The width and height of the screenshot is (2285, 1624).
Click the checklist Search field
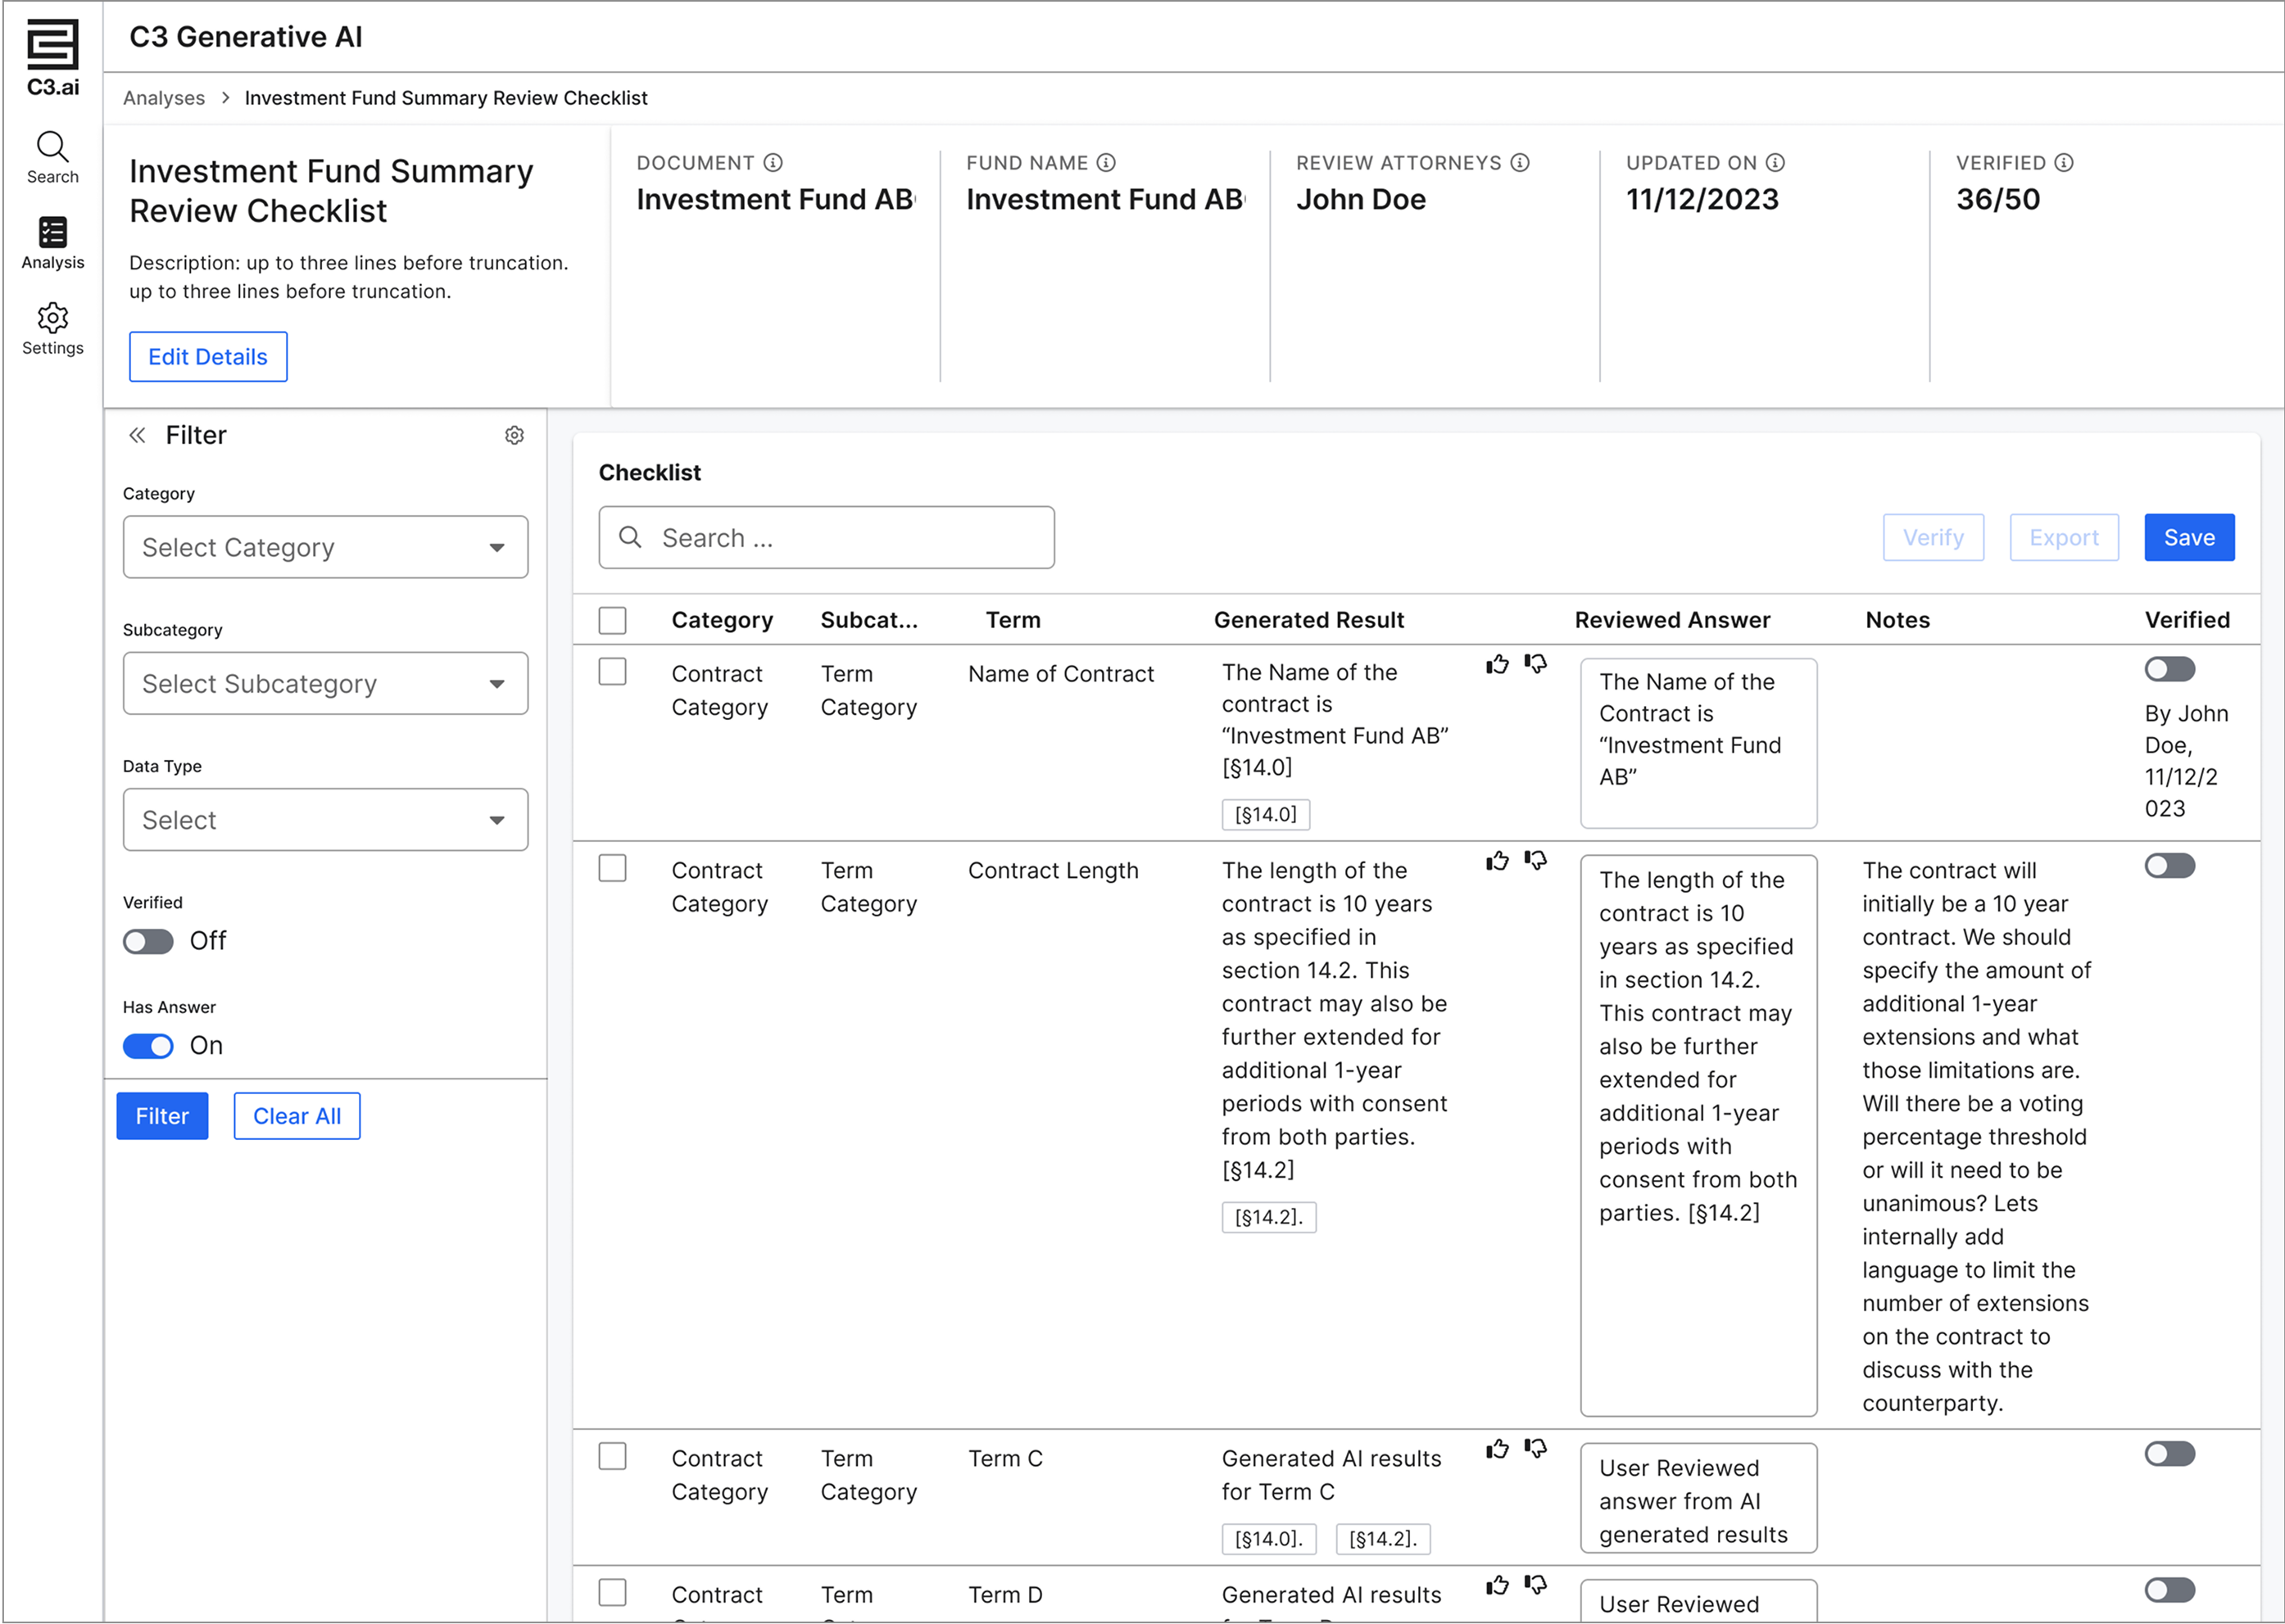coord(827,538)
